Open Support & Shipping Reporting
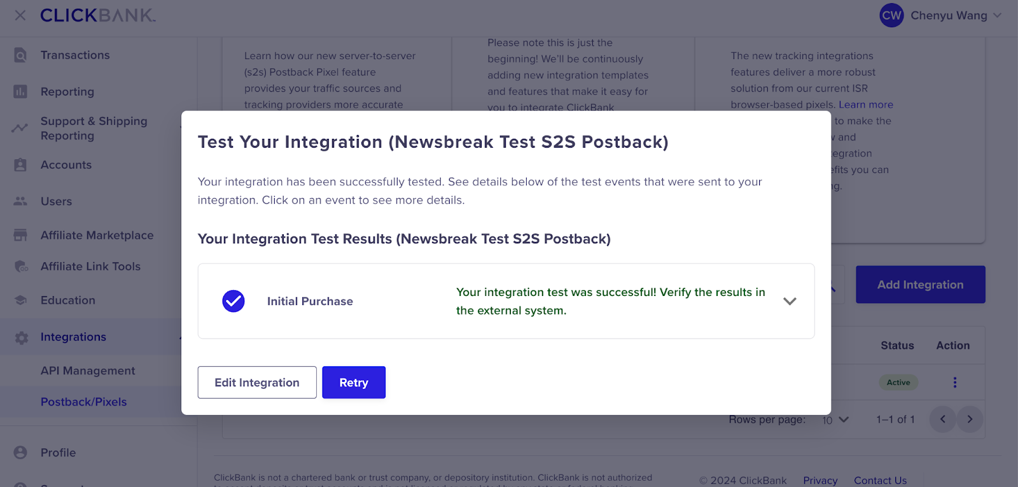The width and height of the screenshot is (1018, 487). [94, 128]
